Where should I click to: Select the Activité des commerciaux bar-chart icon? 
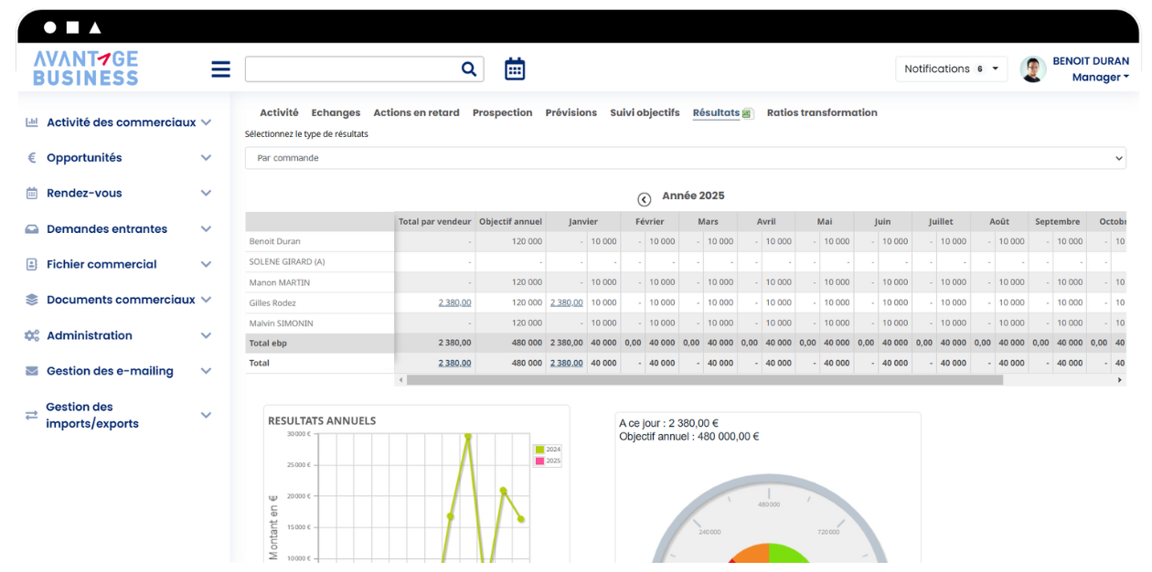30,122
